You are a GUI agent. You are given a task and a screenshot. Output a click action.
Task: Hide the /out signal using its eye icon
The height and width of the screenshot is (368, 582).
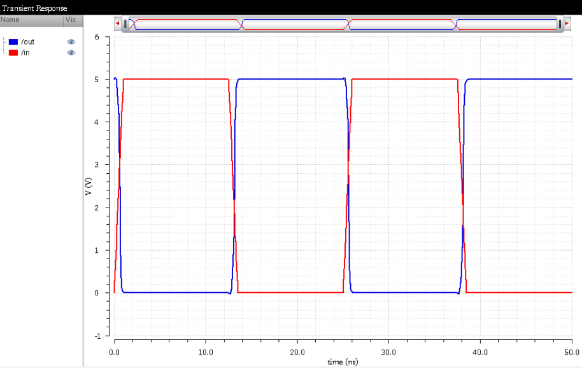tap(71, 41)
